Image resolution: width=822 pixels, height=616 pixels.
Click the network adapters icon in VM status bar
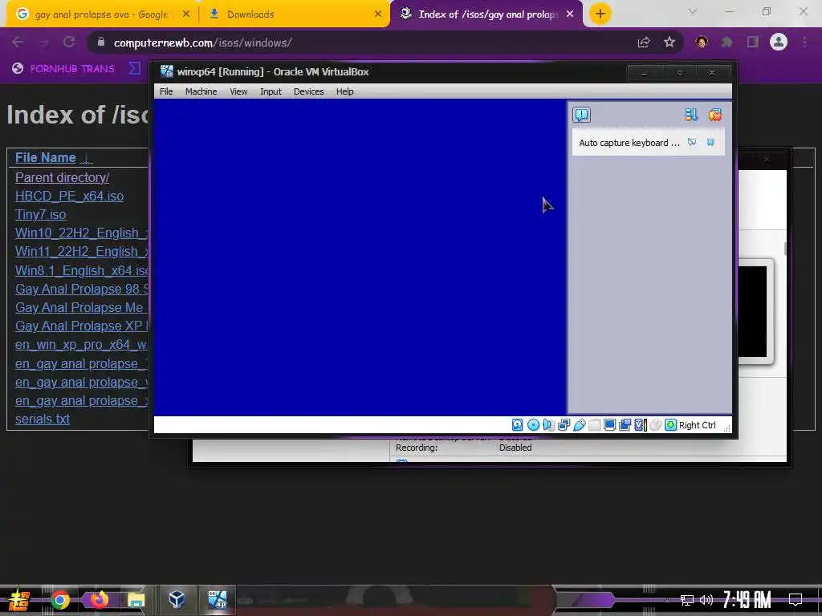(564, 425)
